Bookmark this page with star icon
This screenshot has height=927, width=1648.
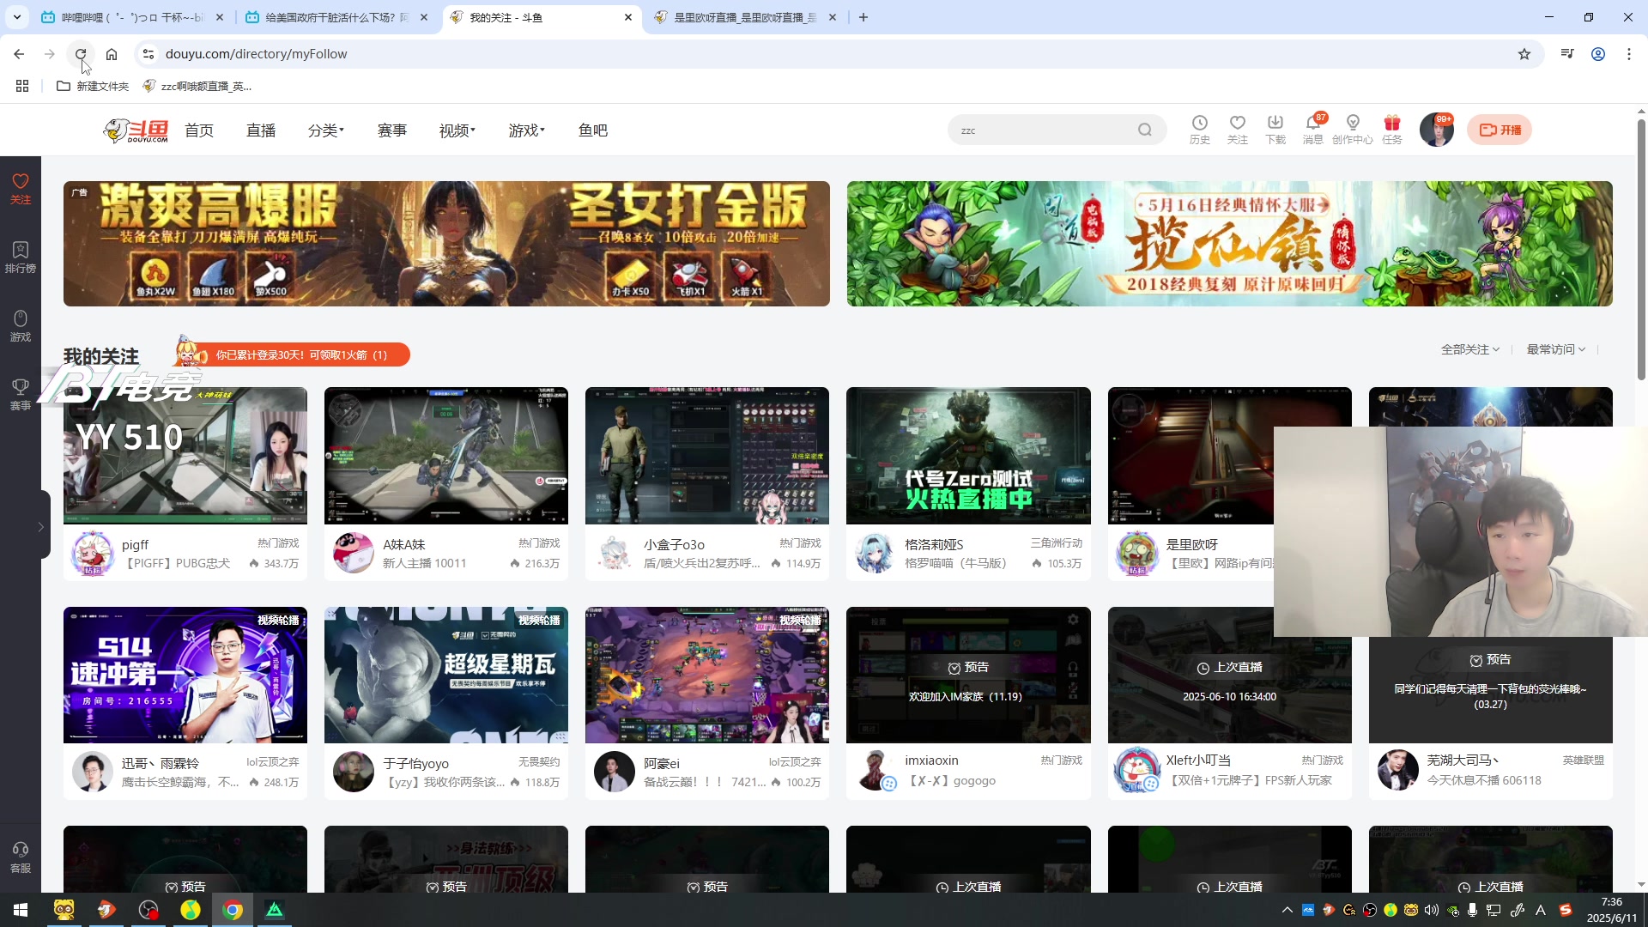[1524, 54]
